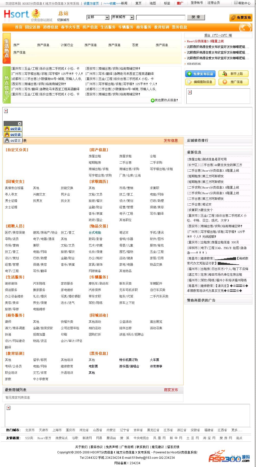Click [招聘人员] section heading
The height and width of the screenshot is (467, 256).
coord(15,226)
